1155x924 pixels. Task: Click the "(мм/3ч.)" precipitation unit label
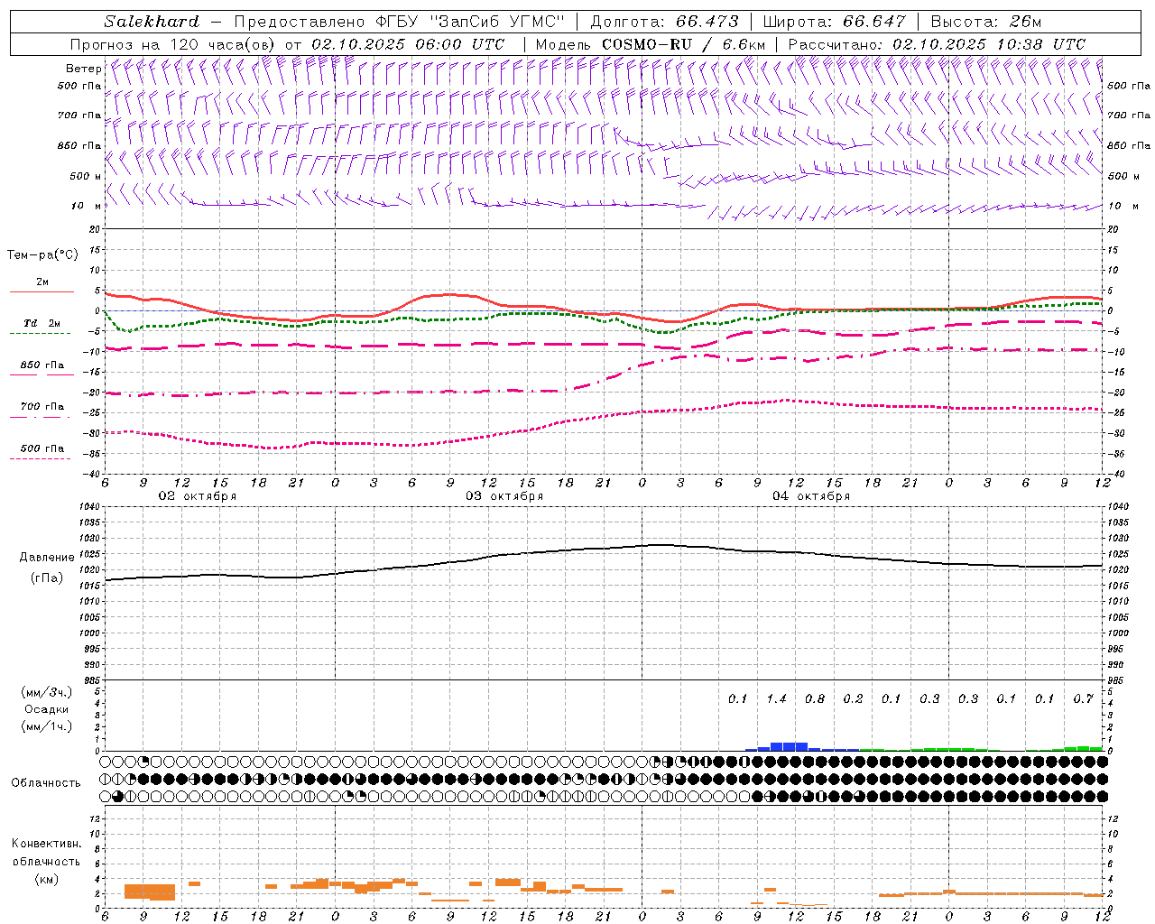tap(46, 692)
